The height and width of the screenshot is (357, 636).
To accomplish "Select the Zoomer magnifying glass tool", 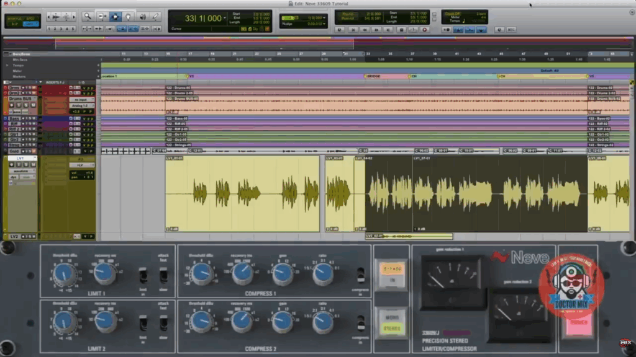I will pos(88,17).
